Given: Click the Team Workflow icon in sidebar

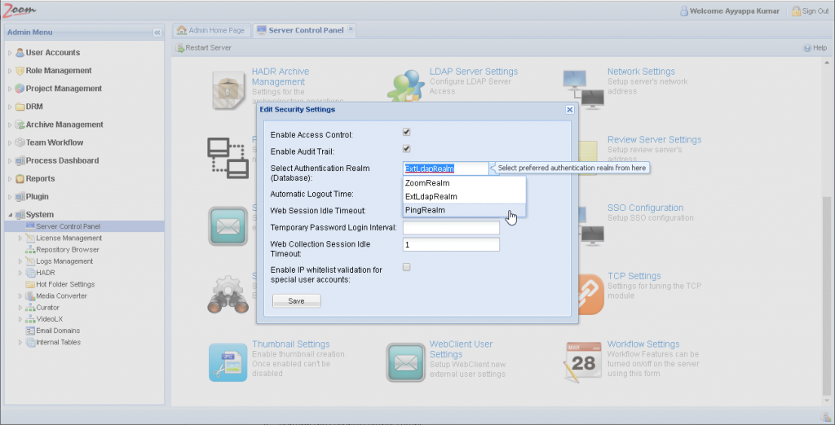Looking at the screenshot, I should click(x=20, y=142).
